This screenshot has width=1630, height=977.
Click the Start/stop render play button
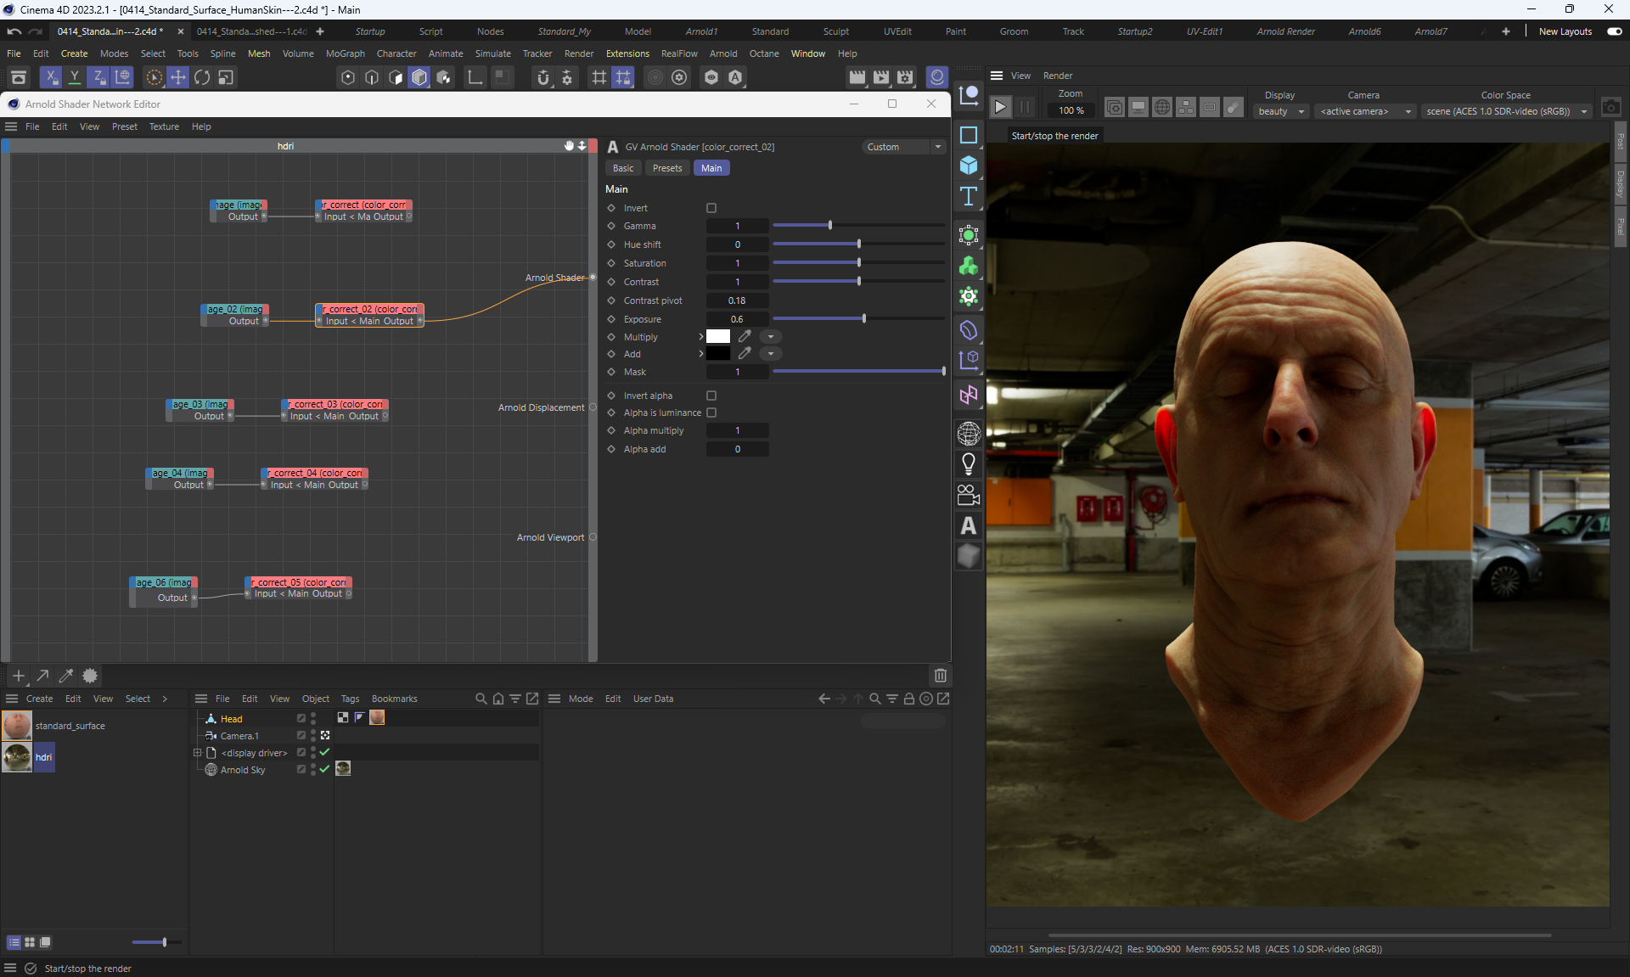pos(1001,107)
